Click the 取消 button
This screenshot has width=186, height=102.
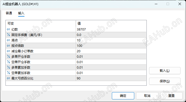(x=147, y=96)
